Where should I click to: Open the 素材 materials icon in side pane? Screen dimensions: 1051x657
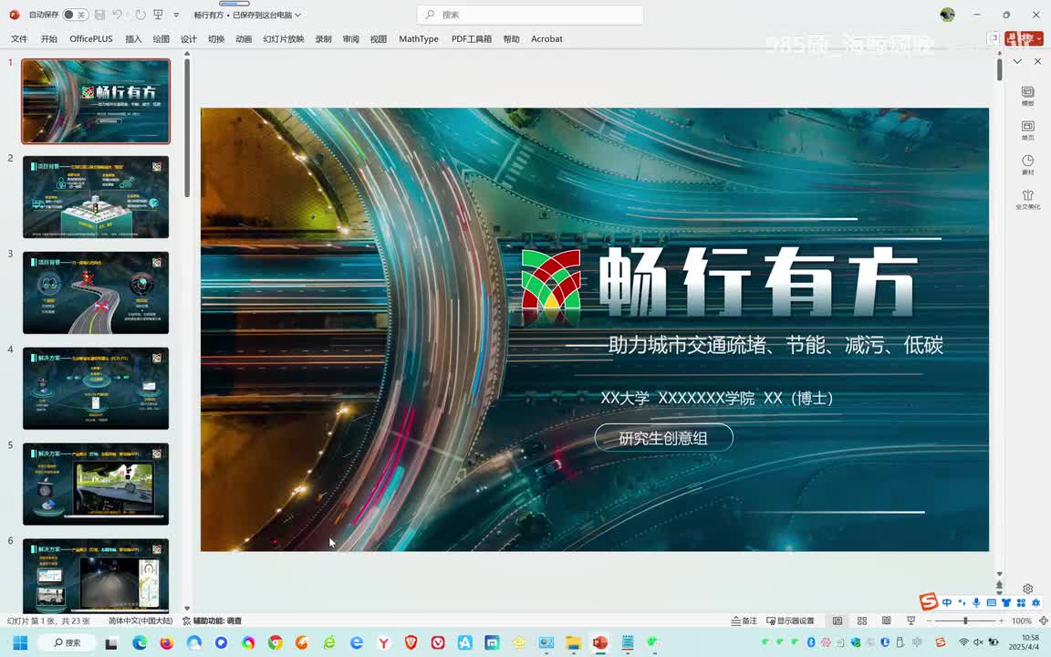1027,164
